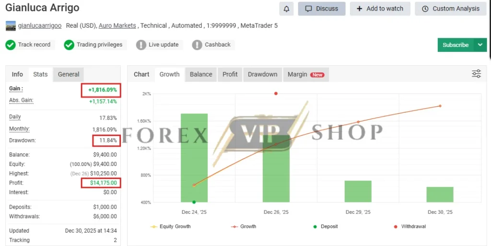Viewport: 491px width, 246px height.
Task: Click the Cashback warning icon
Action: pyautogui.click(x=197, y=45)
